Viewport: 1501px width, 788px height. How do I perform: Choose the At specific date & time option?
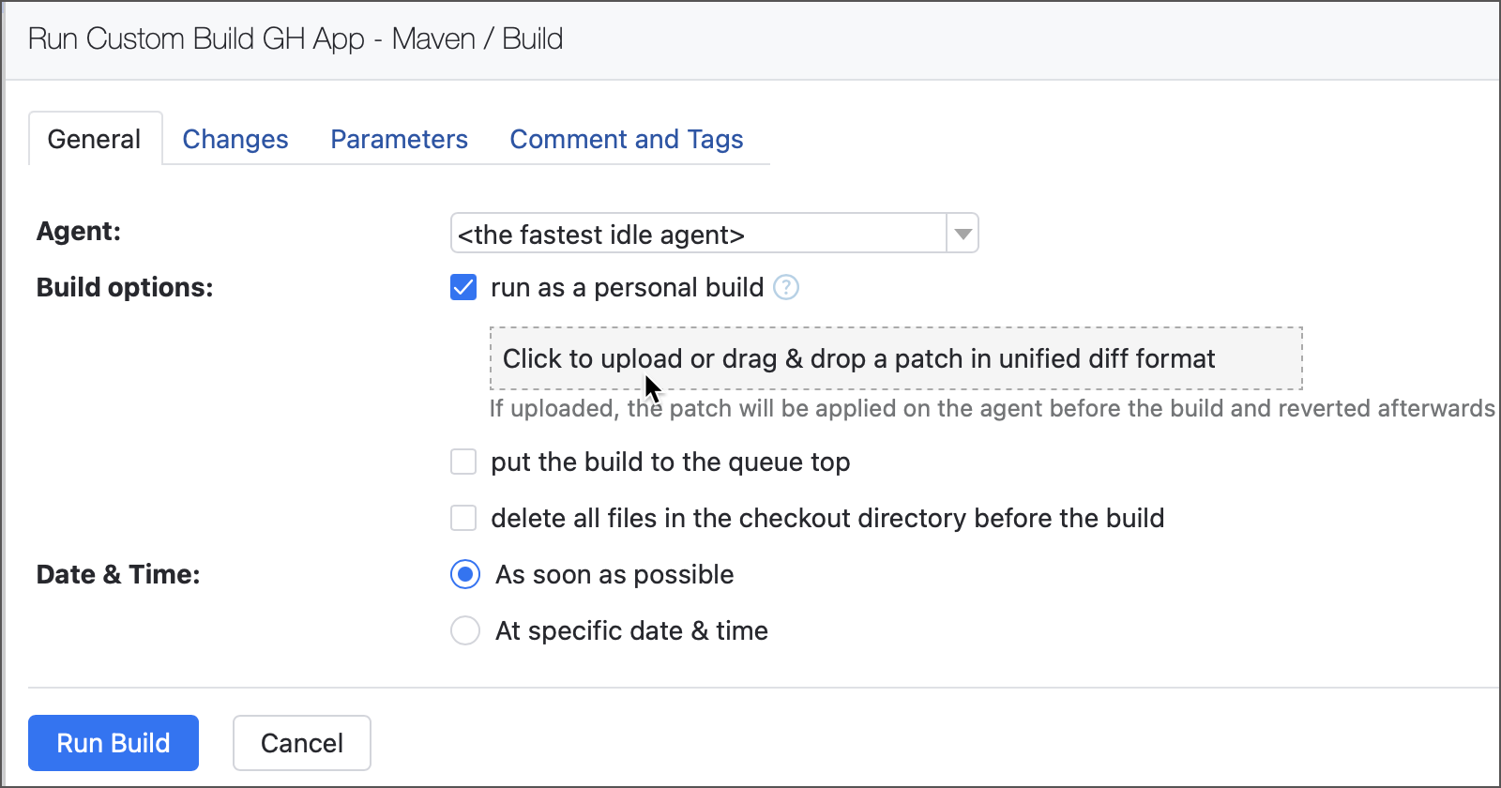(465, 630)
